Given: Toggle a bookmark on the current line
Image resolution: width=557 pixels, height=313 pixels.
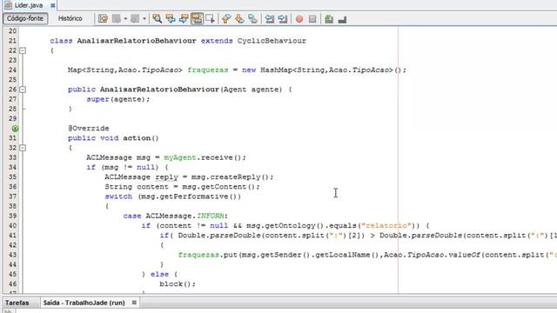Looking at the screenshot, I should [252, 19].
